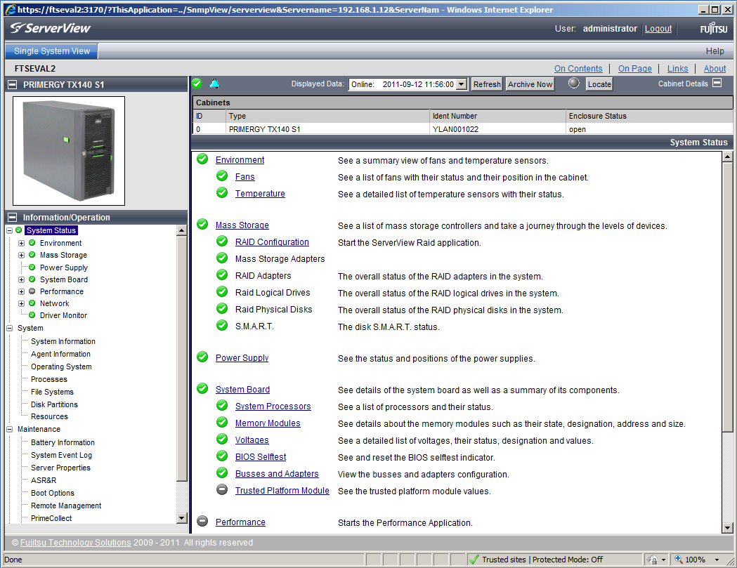The height and width of the screenshot is (568, 737).
Task: Click the Trusted sites checkmark icon in status bar
Action: pos(474,559)
